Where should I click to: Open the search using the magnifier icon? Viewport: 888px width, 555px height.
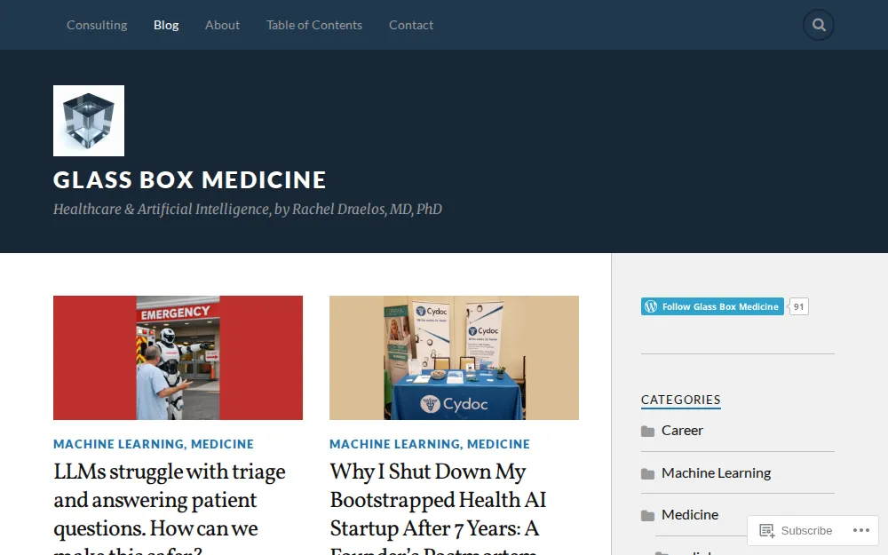(x=818, y=25)
